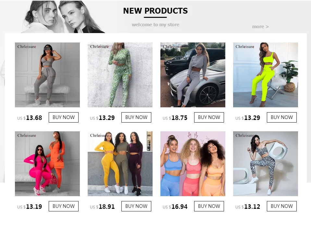
Task: Click the US $18.75 price label
Action: click(x=175, y=118)
